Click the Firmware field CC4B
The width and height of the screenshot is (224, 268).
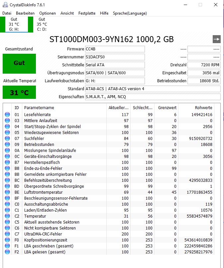point(115,49)
